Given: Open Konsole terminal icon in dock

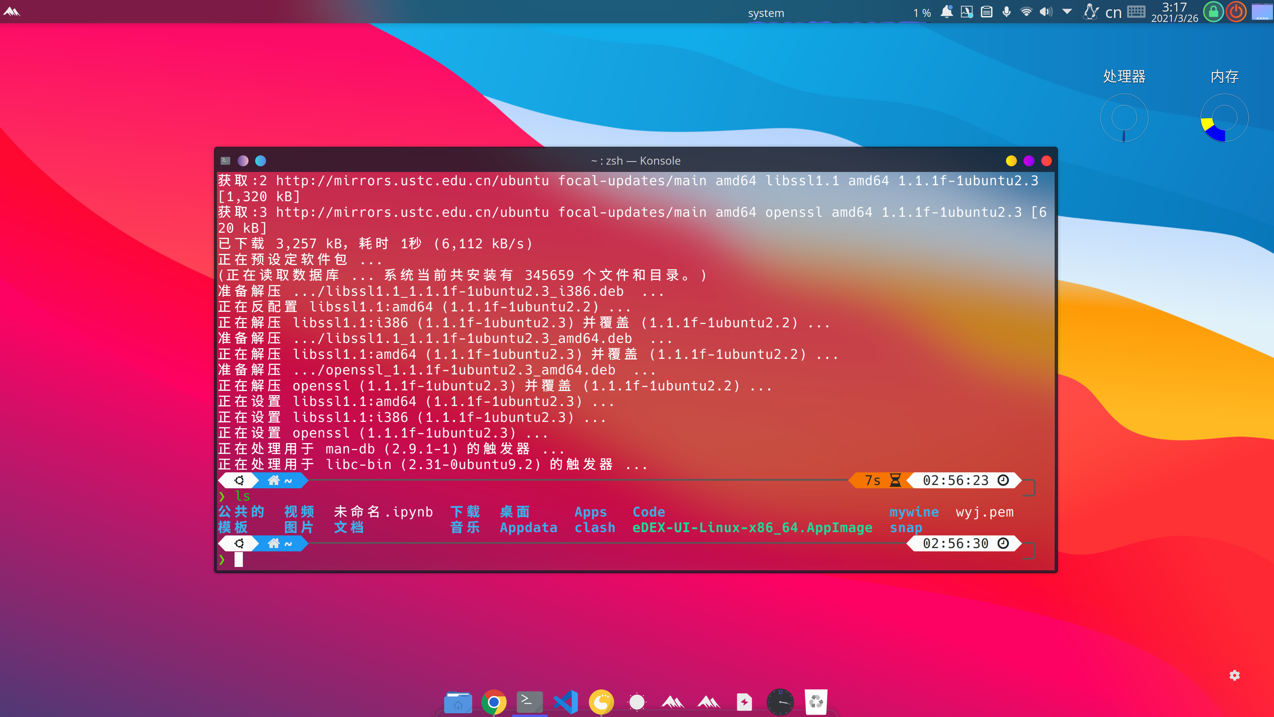Looking at the screenshot, I should (529, 702).
